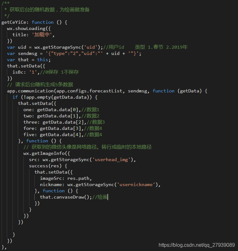Click the line one: getData.data[0]

pos(61,110)
